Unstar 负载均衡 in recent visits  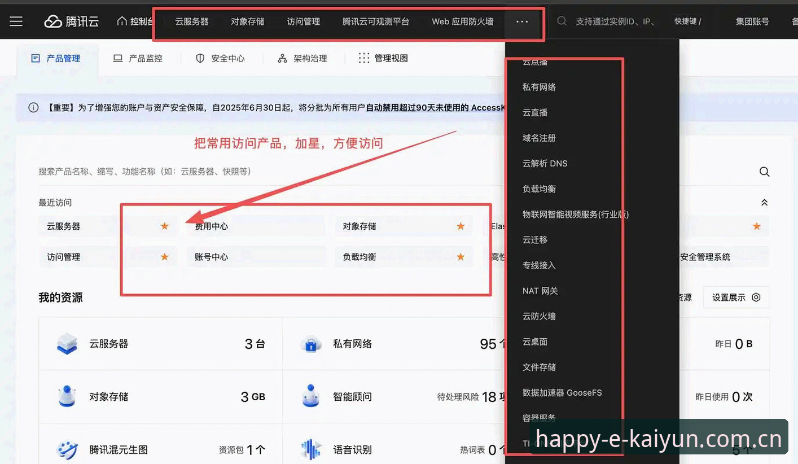coord(461,257)
